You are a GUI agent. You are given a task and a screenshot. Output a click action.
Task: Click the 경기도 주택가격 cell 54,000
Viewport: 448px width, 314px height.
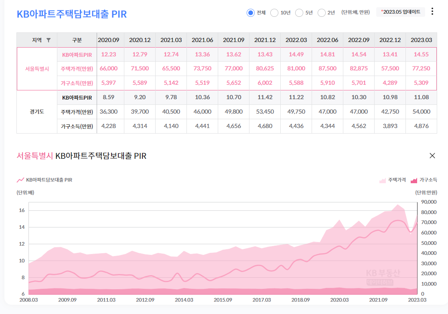point(421,112)
